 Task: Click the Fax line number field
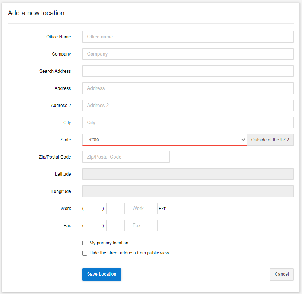[143, 225]
